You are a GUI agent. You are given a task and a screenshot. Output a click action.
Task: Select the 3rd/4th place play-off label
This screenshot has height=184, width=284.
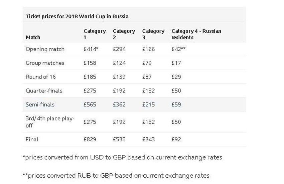point(50,122)
